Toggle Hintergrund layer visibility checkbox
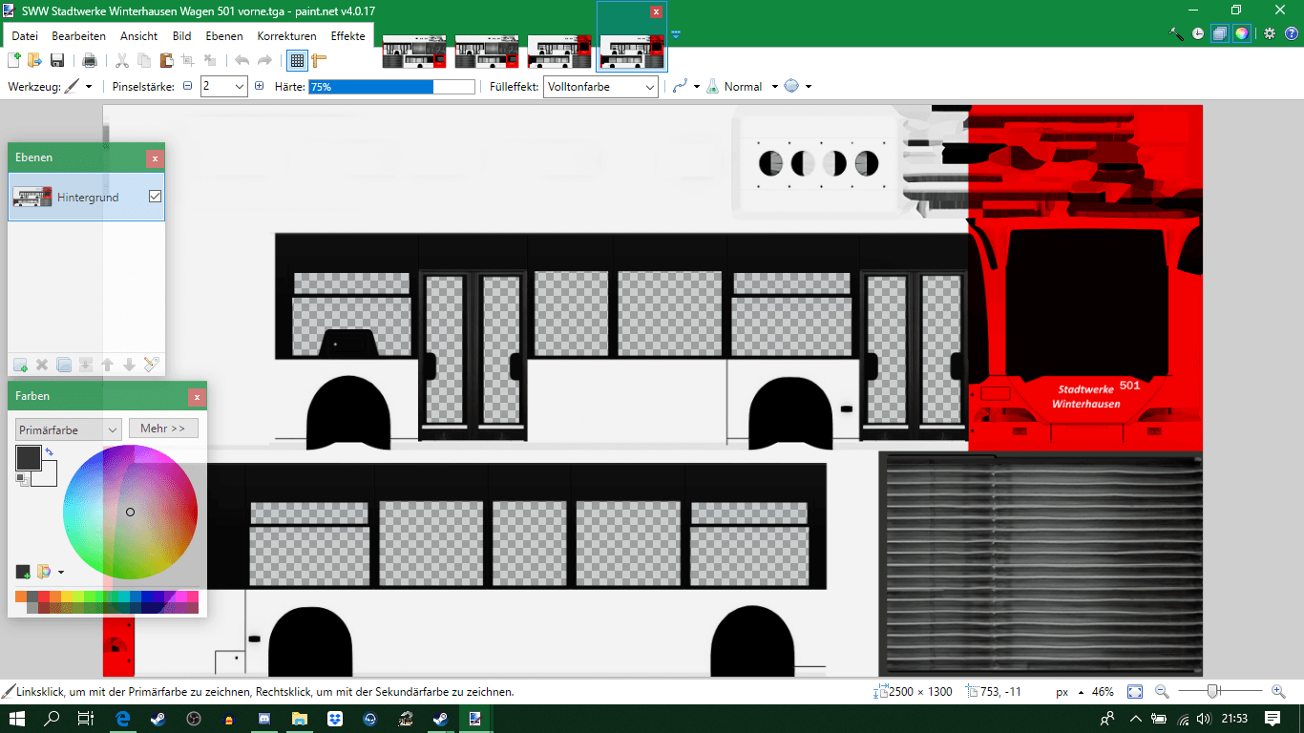This screenshot has width=1304, height=733. point(155,197)
